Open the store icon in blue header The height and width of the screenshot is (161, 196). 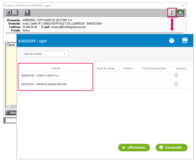[185, 40]
